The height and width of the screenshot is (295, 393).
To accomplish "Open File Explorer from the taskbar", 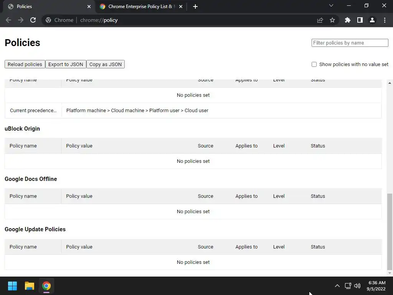I will click(x=29, y=286).
